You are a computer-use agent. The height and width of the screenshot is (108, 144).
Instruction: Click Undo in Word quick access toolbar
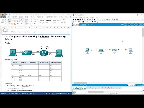click(7, 15)
